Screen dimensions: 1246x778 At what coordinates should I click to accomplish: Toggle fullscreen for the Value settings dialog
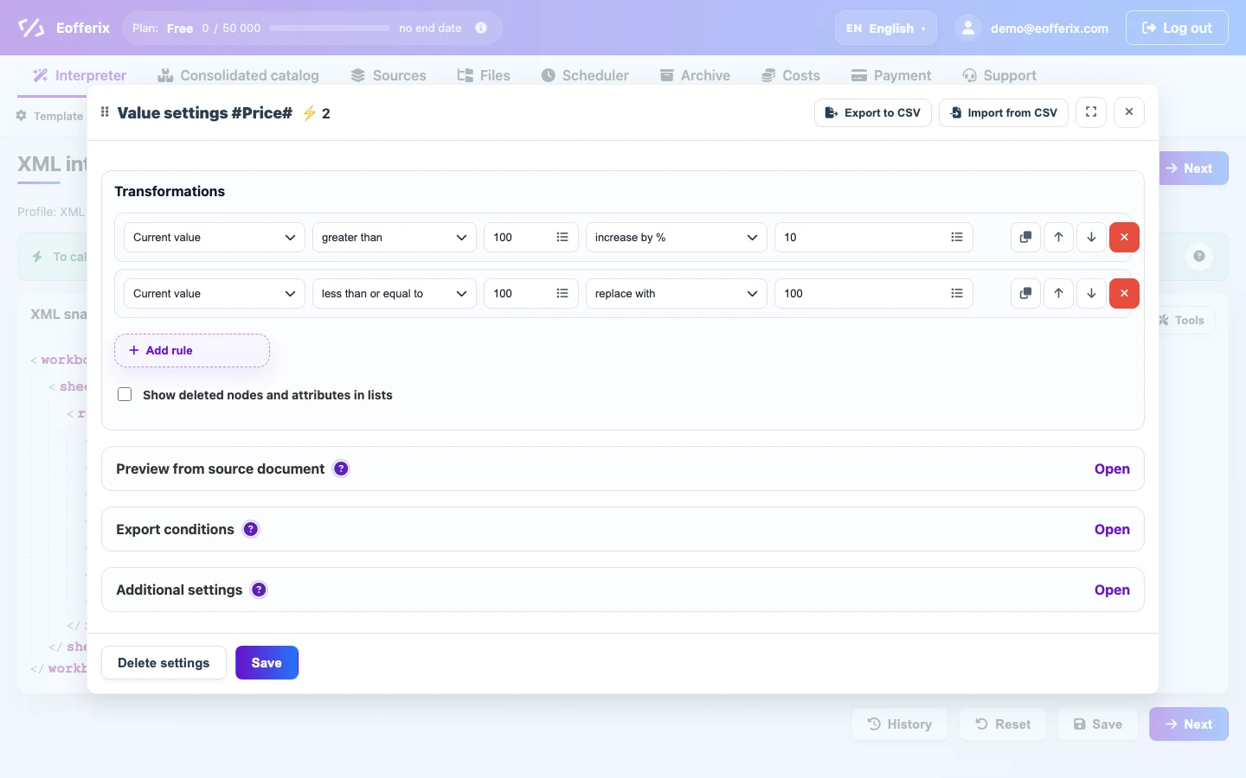1091,112
